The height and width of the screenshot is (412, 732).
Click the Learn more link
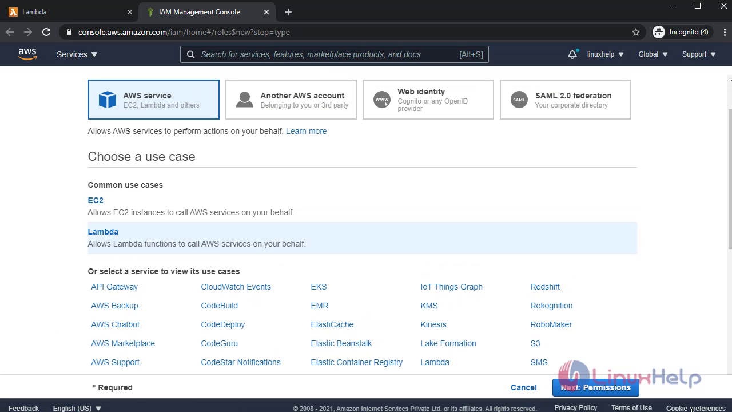[307, 131]
